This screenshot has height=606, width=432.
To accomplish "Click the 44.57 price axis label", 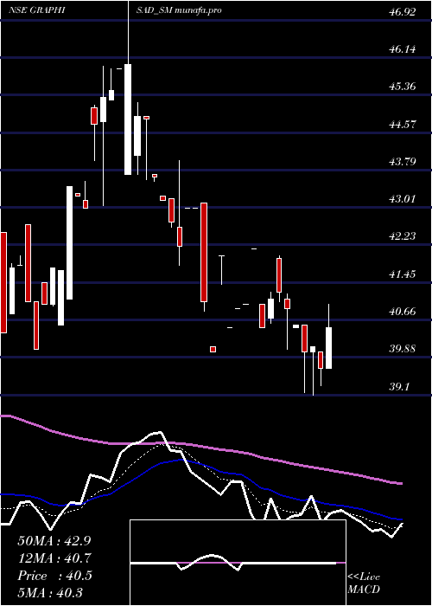I will 403,124.
